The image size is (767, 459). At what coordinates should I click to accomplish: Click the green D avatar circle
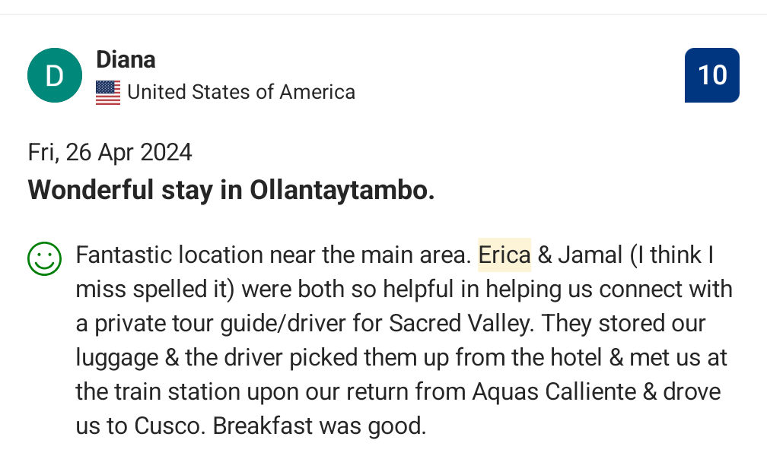[55, 75]
